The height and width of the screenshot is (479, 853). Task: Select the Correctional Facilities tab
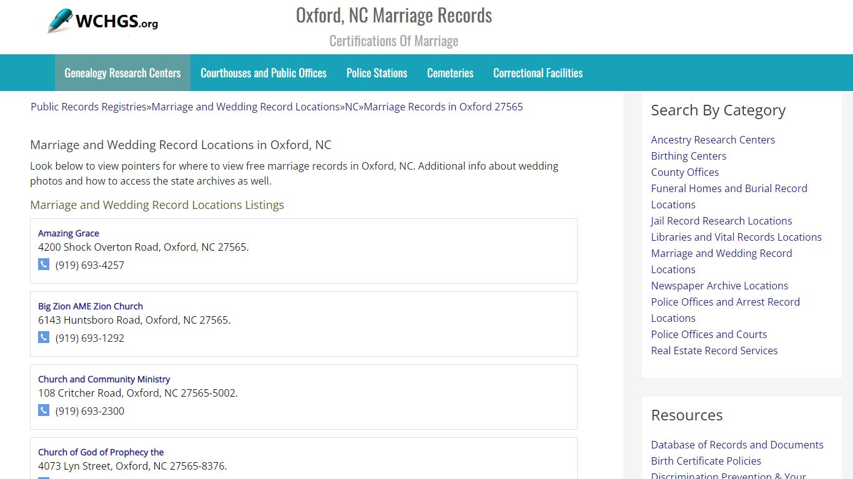tap(538, 73)
